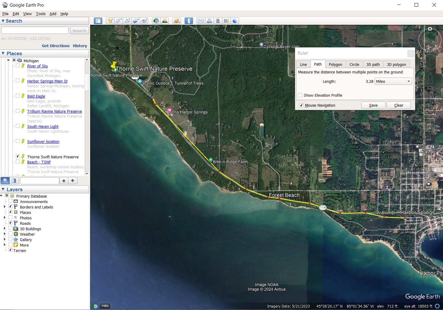This screenshot has width=443, height=310.
Task: Disable the Borders and Labels layer
Action: tap(10, 207)
